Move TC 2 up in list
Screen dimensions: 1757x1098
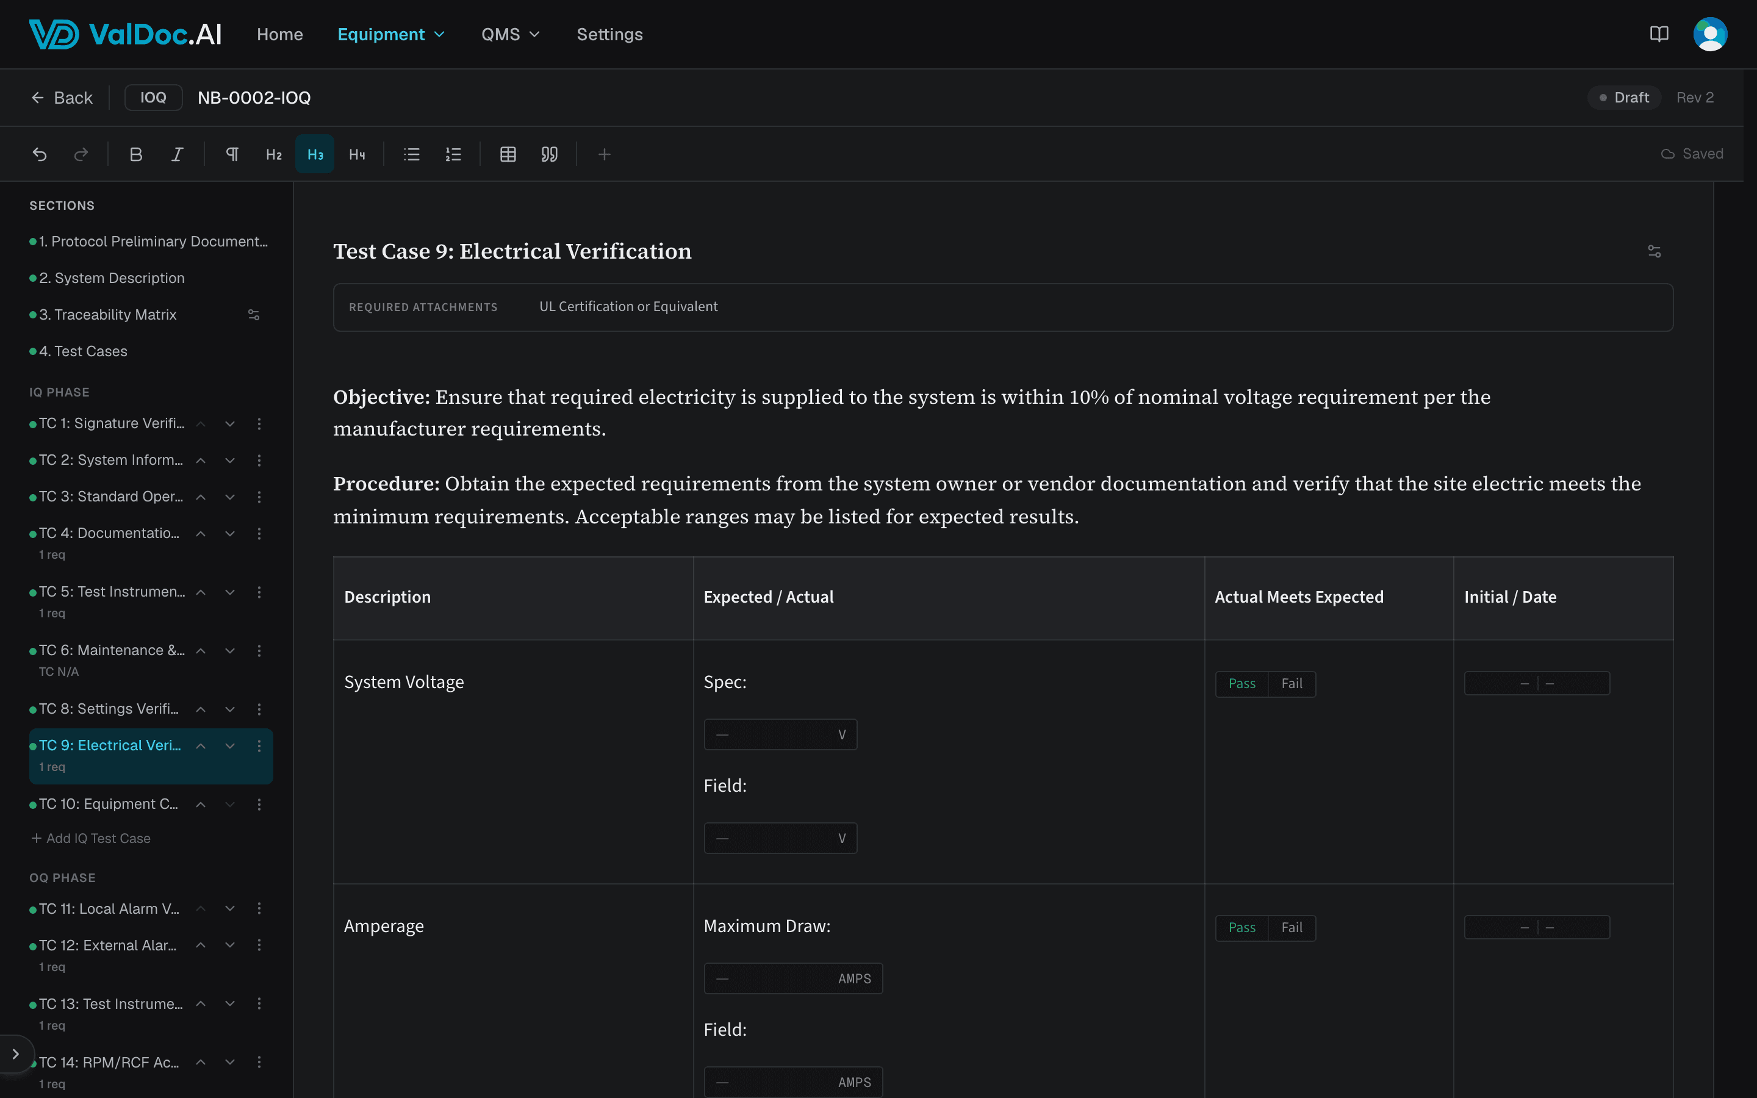coord(201,461)
